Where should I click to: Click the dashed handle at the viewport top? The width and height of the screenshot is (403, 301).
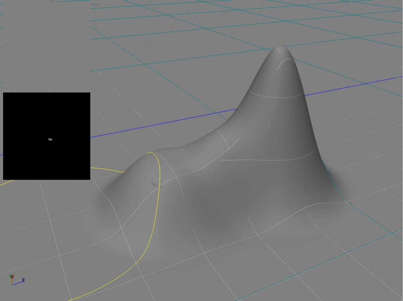[x=95, y=4]
